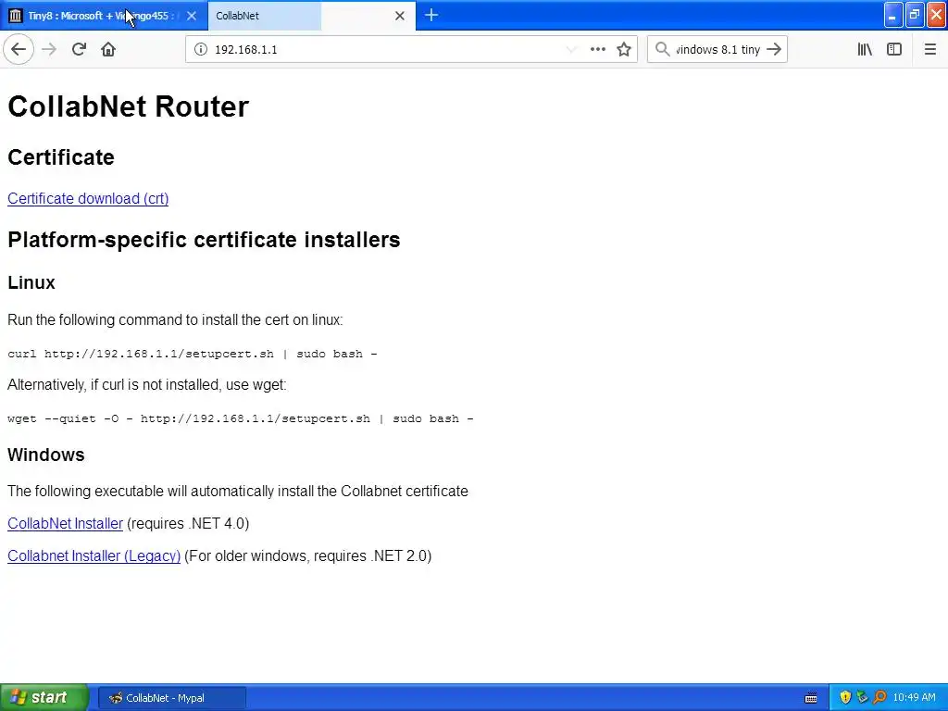Click the orange magnifier tray icon
Viewport: 948px width, 711px height.
pyautogui.click(x=879, y=697)
